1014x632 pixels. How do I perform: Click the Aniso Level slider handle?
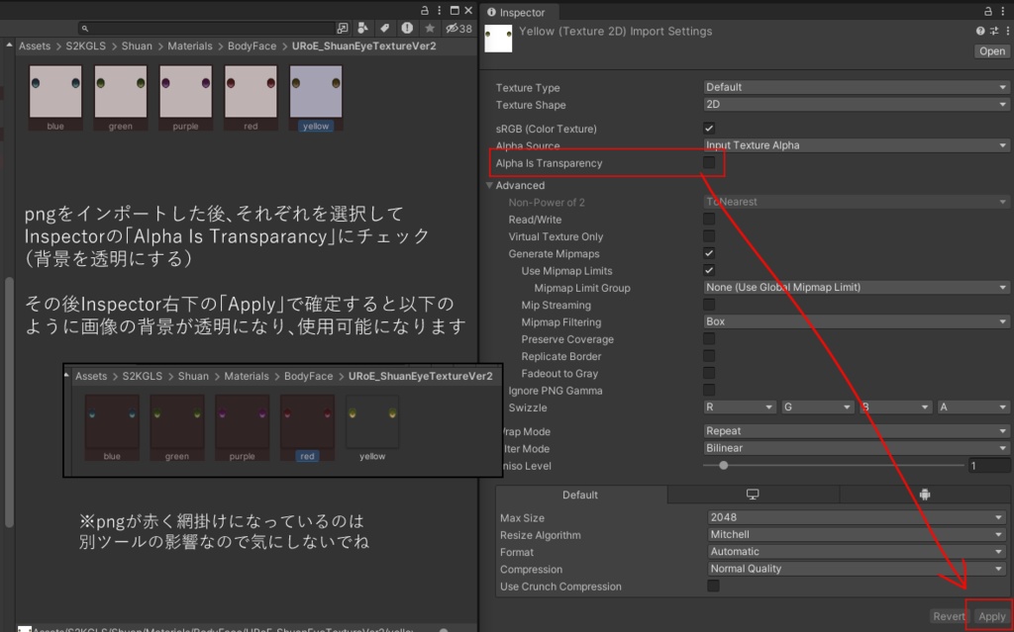click(x=724, y=466)
